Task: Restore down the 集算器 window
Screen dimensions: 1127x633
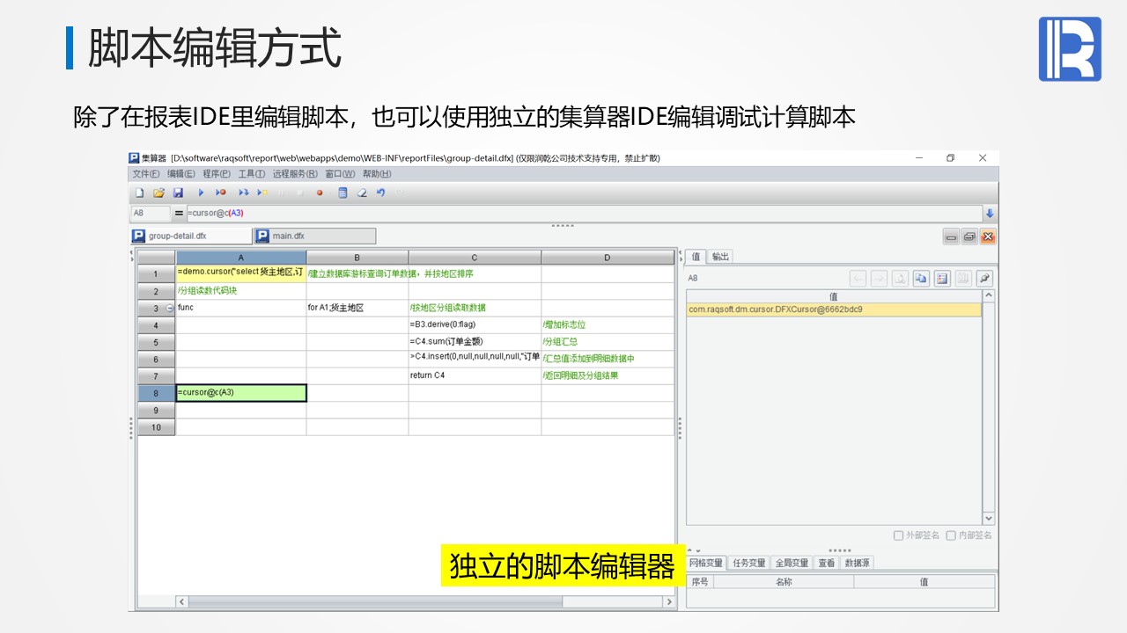Action: (x=951, y=158)
